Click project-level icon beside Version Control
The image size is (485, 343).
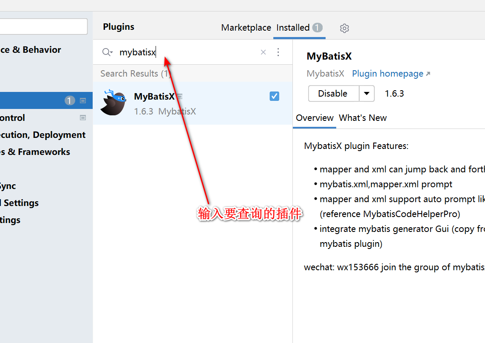pyautogui.click(x=82, y=117)
